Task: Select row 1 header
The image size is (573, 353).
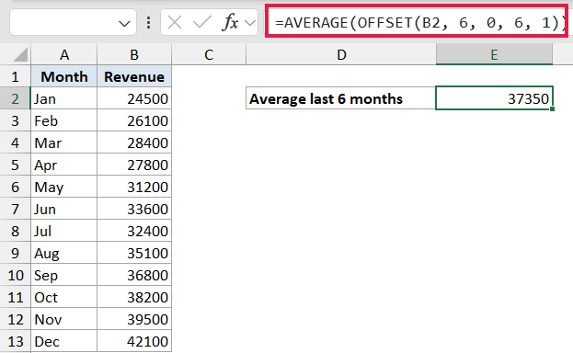Action: click(x=15, y=76)
